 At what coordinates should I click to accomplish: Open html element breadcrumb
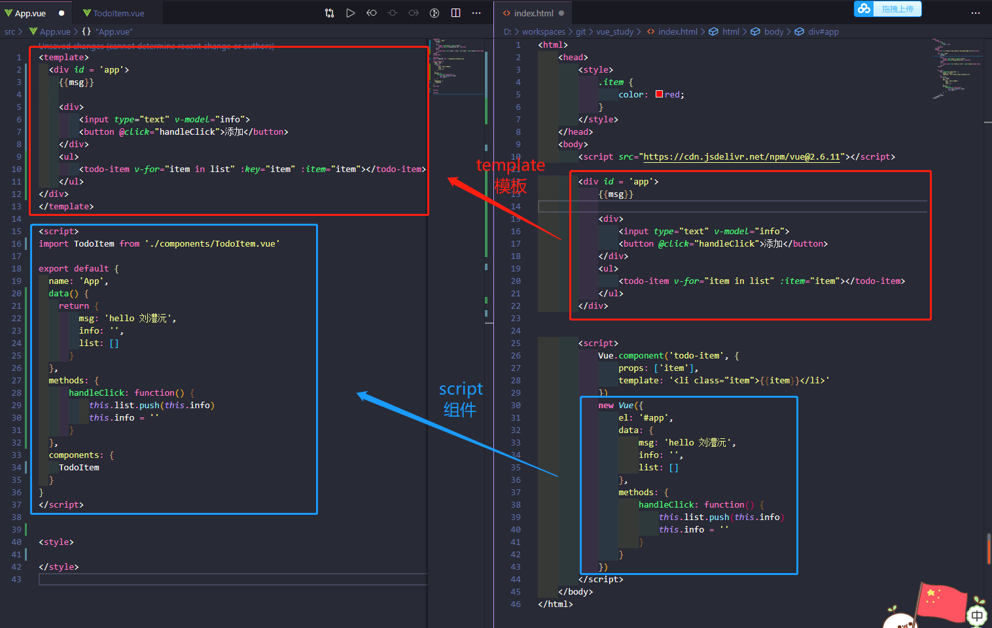731,31
